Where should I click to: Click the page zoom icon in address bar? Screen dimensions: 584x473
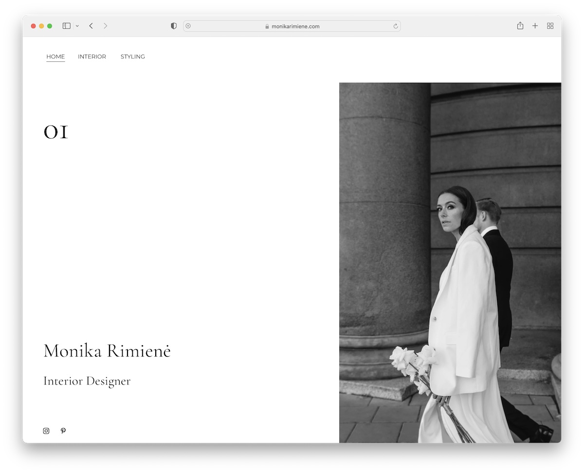(x=188, y=26)
